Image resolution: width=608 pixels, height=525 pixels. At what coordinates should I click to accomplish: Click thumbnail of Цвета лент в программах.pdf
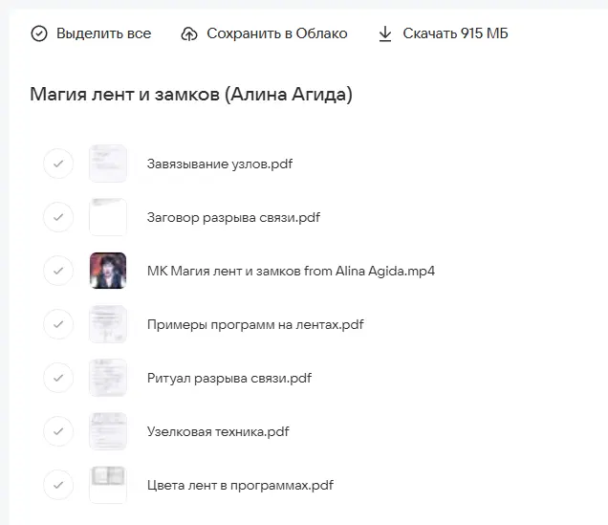click(x=108, y=485)
